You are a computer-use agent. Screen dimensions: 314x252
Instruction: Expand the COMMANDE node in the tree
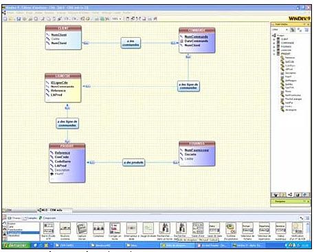(x=274, y=43)
